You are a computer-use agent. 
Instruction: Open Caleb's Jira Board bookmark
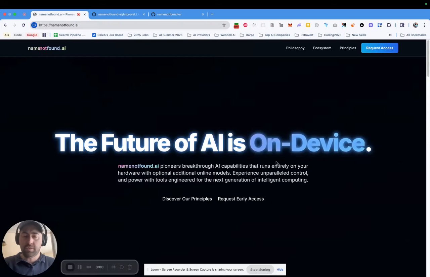coord(107,35)
